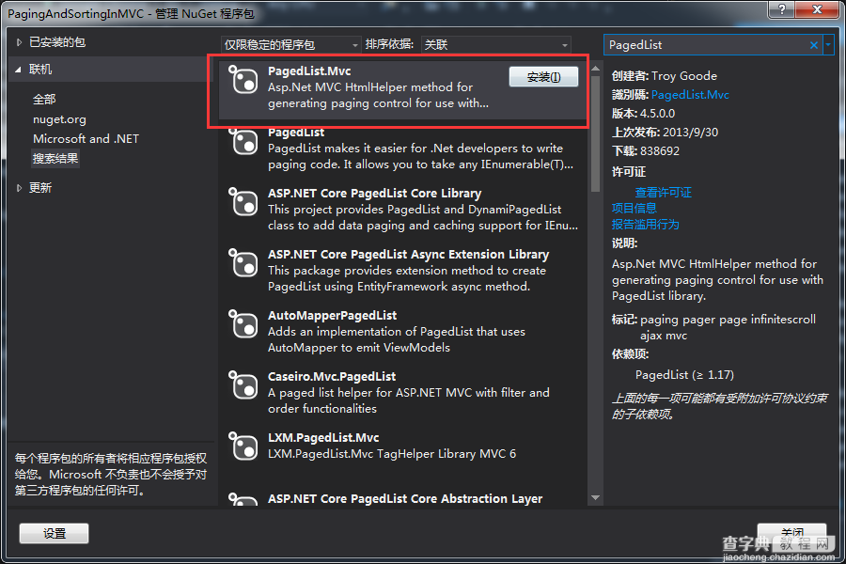Select Microsoft and .NET source
846x564 pixels.
[86, 139]
